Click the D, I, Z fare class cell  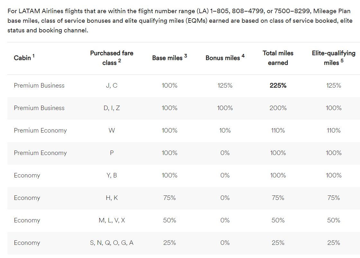pos(112,108)
